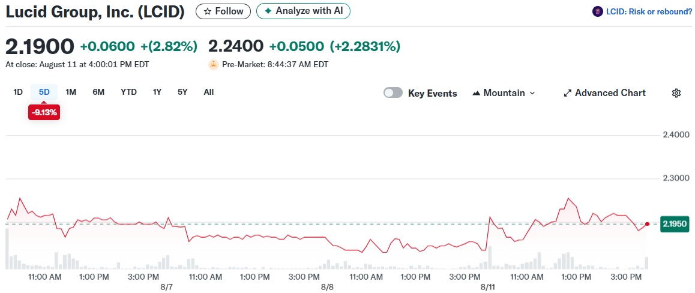Click the +0.0600 change value
Screen dimensions: 695x293
pos(107,46)
